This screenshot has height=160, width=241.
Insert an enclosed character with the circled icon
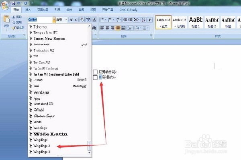[x=94, y=28]
